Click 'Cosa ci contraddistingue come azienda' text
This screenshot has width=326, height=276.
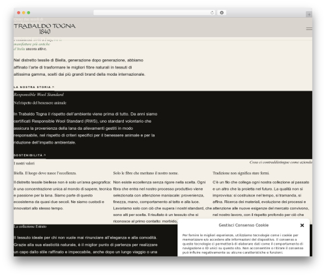281,162
